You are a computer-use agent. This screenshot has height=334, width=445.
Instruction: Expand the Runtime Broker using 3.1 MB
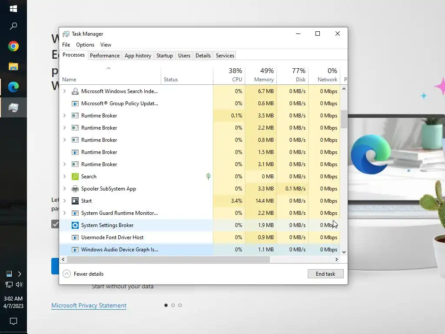pos(64,164)
